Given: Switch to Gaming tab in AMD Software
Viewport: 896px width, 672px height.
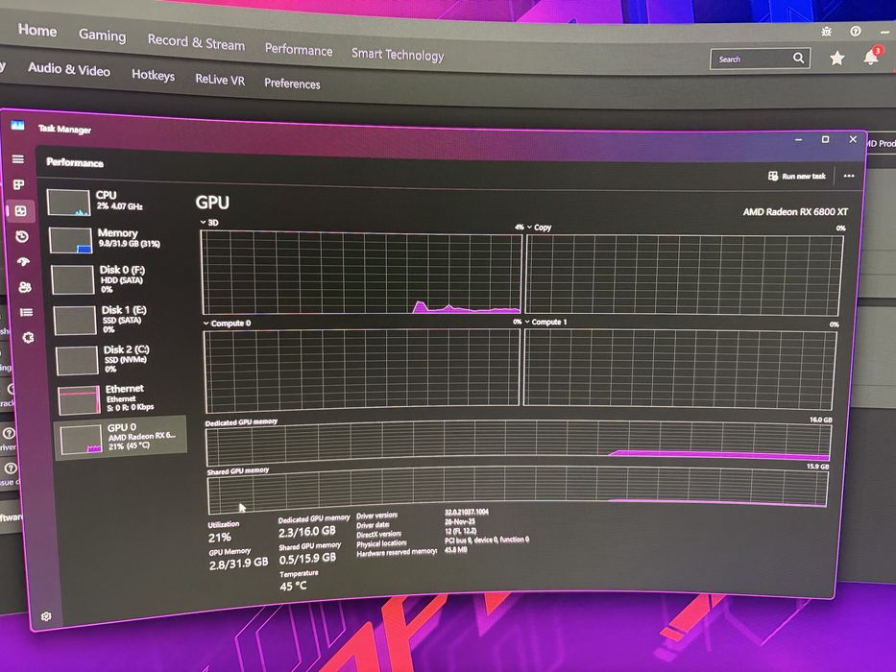Looking at the screenshot, I should click(103, 35).
